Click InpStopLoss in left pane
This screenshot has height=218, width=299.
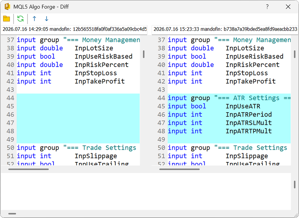point(96,73)
